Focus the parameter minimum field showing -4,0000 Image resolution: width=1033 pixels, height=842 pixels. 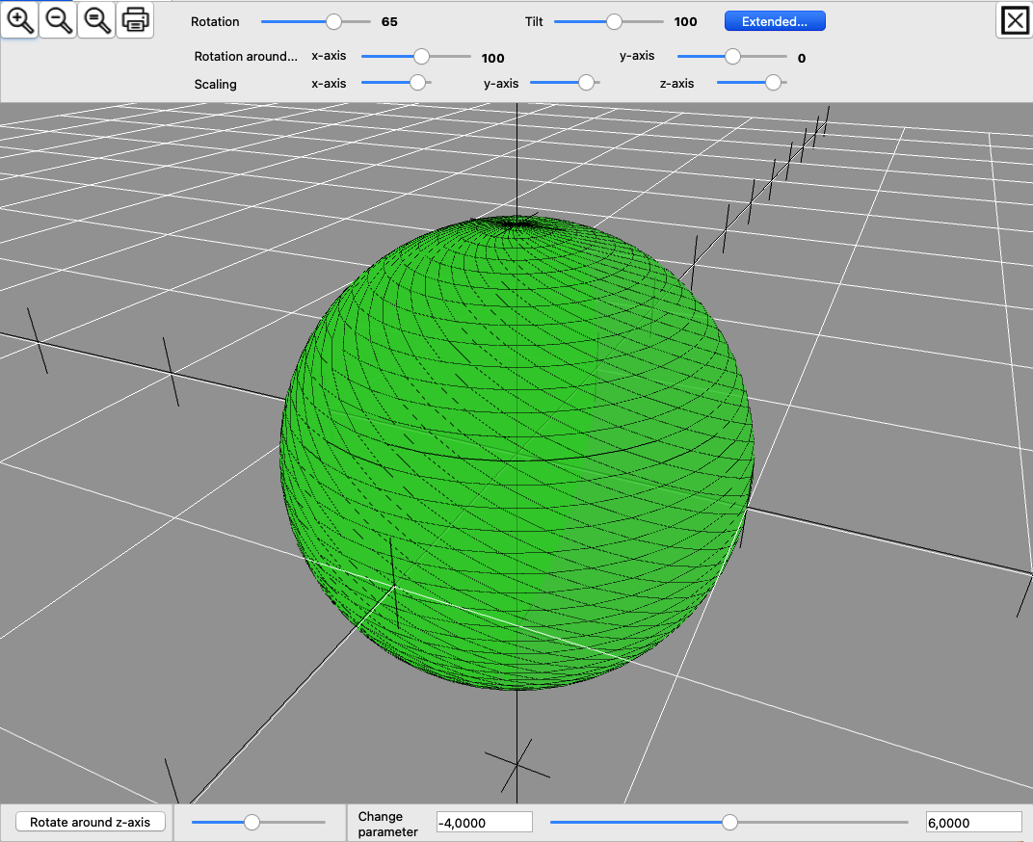(x=484, y=822)
